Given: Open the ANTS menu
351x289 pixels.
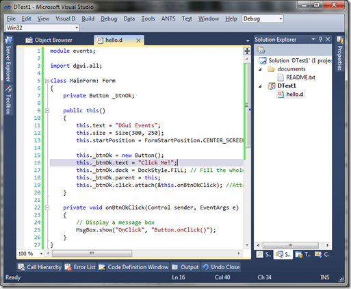Looking at the screenshot, I should (x=168, y=18).
